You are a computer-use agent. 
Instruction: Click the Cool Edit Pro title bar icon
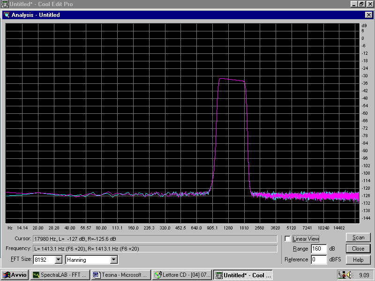pos(4,4)
